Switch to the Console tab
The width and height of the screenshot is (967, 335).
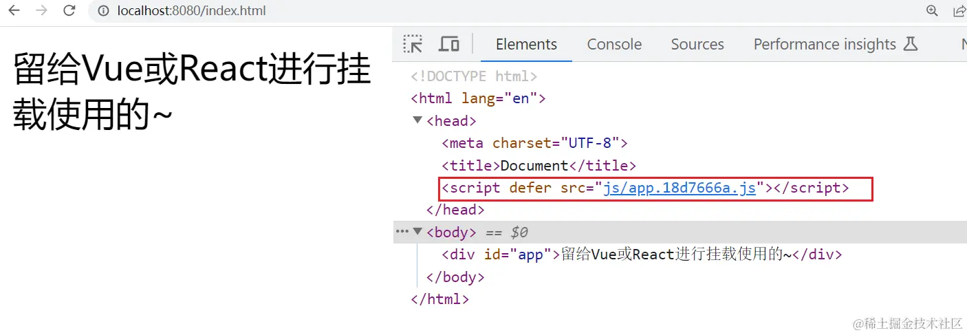(x=614, y=44)
